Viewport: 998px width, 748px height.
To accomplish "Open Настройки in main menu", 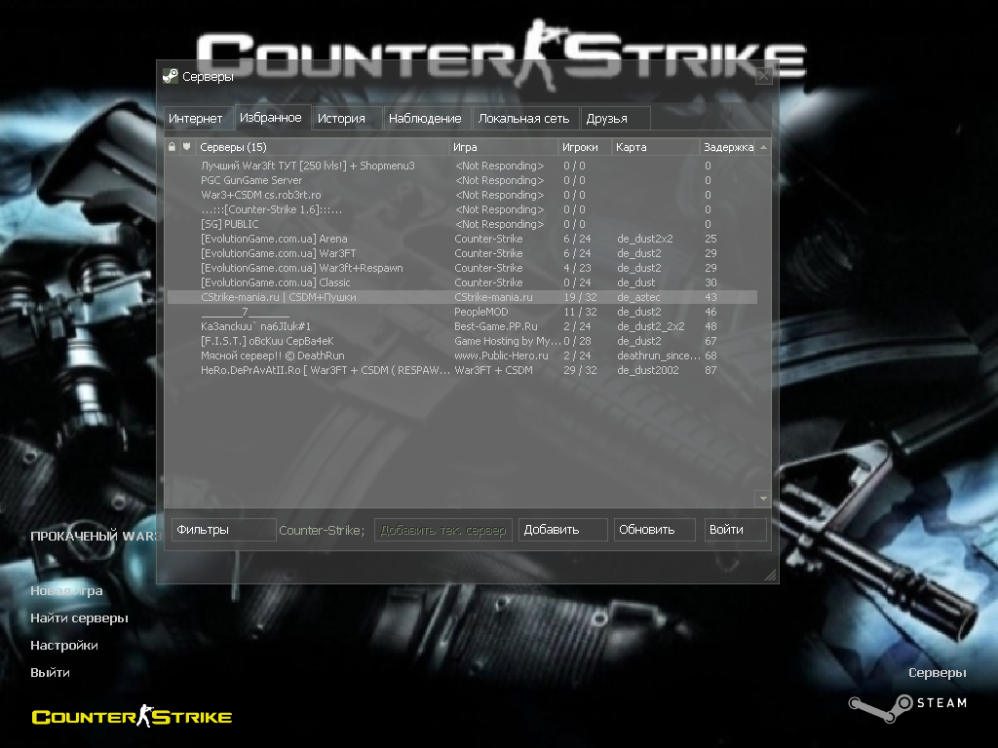I will (x=63, y=646).
